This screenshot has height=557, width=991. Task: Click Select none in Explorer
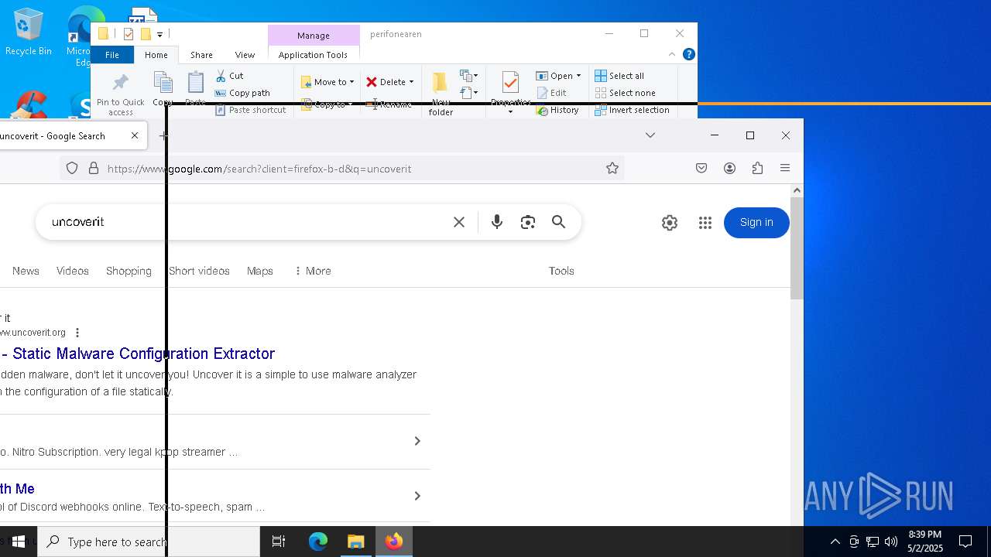[625, 93]
